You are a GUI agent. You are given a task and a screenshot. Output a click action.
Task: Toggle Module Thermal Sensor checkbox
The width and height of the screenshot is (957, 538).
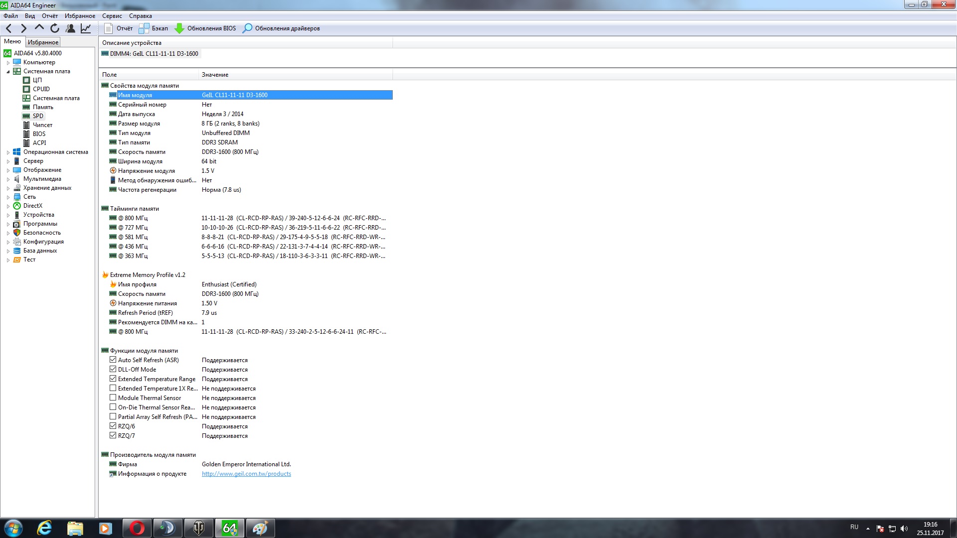coord(113,398)
